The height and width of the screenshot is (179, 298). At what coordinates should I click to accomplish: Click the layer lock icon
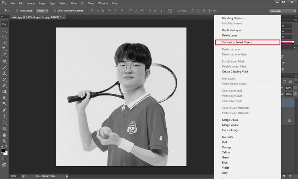(289, 121)
